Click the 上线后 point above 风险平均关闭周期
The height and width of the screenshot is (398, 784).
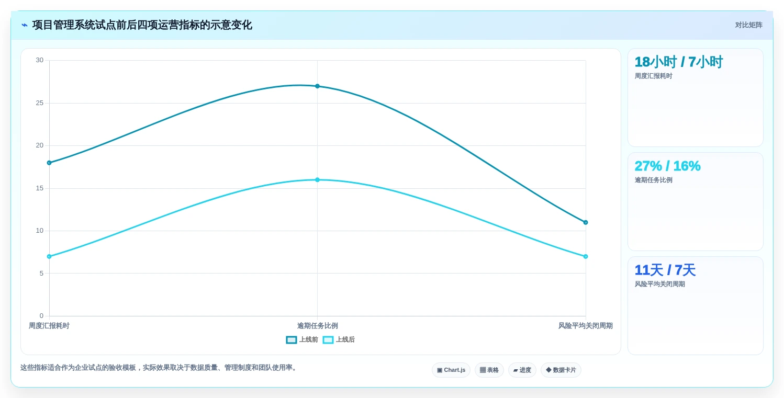coord(586,256)
